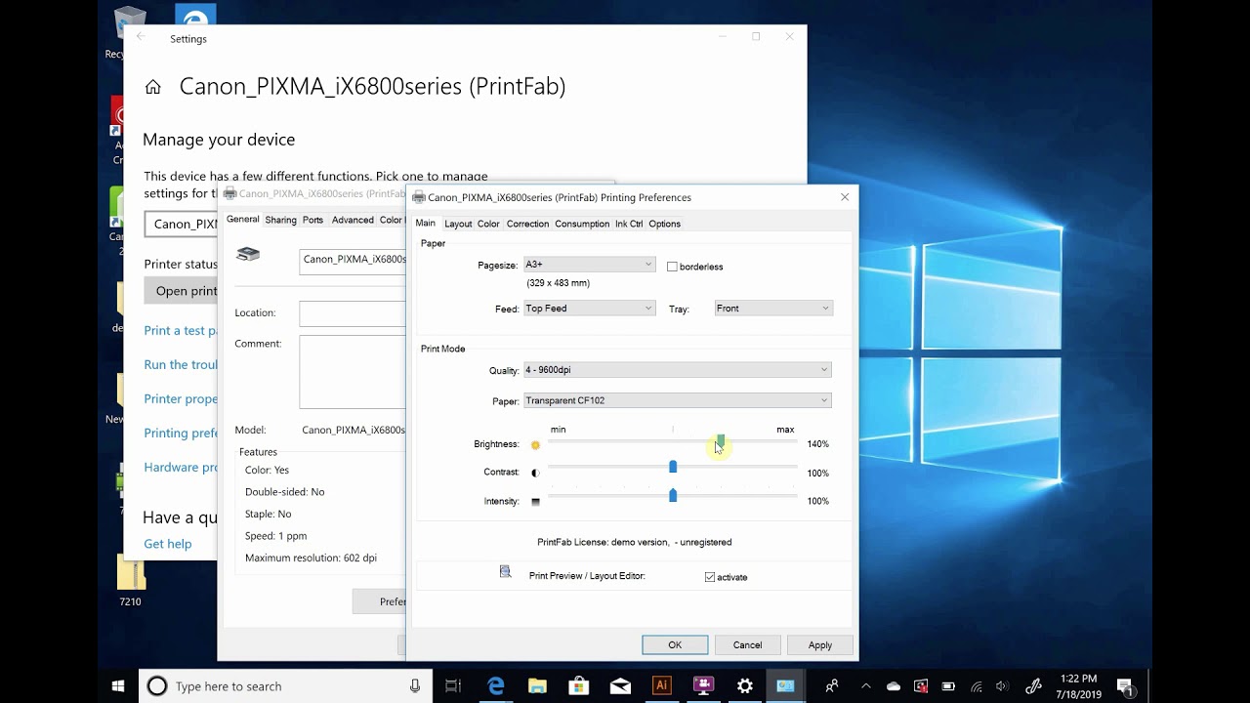Launch Adobe Illustrator from the taskbar
This screenshot has width=1250, height=703.
point(662,686)
